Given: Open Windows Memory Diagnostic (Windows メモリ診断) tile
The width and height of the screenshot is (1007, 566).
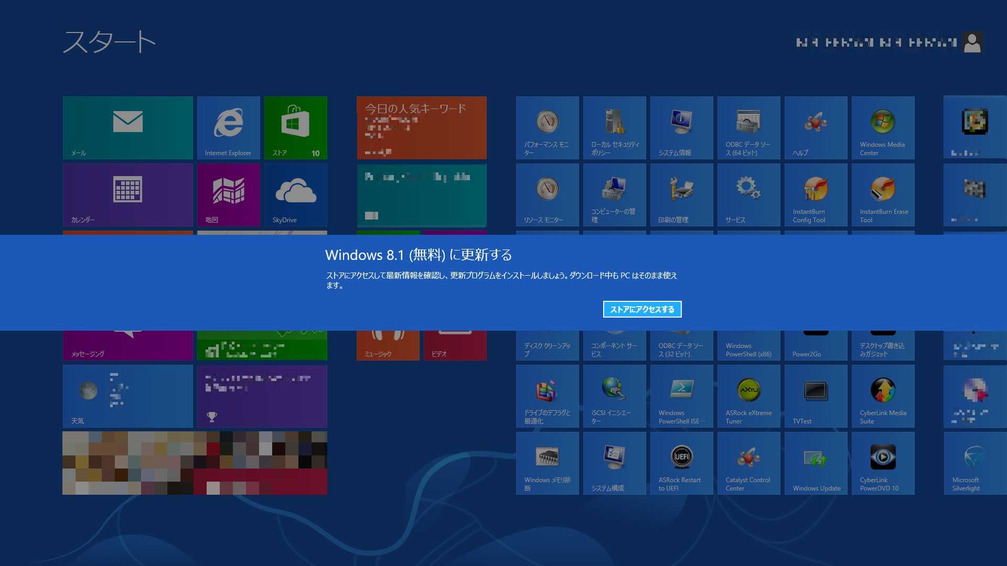Looking at the screenshot, I should 548,463.
